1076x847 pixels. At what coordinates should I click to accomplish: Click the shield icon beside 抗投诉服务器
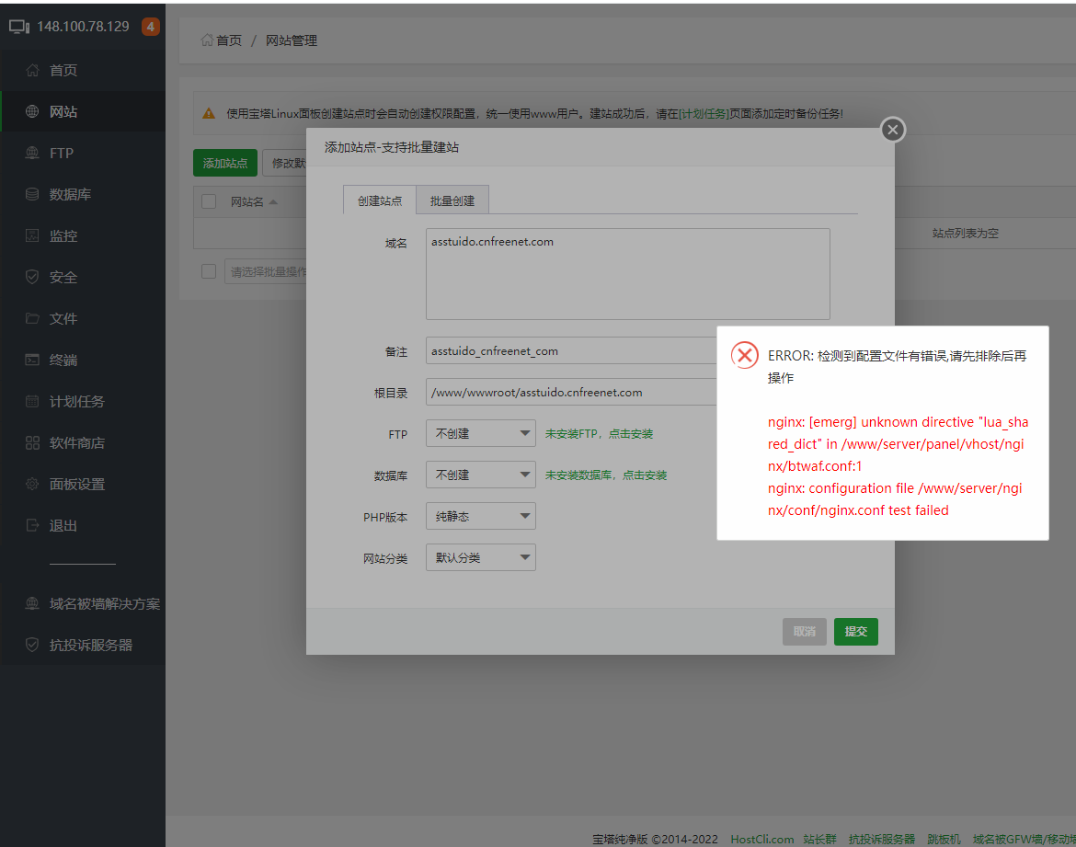[32, 645]
